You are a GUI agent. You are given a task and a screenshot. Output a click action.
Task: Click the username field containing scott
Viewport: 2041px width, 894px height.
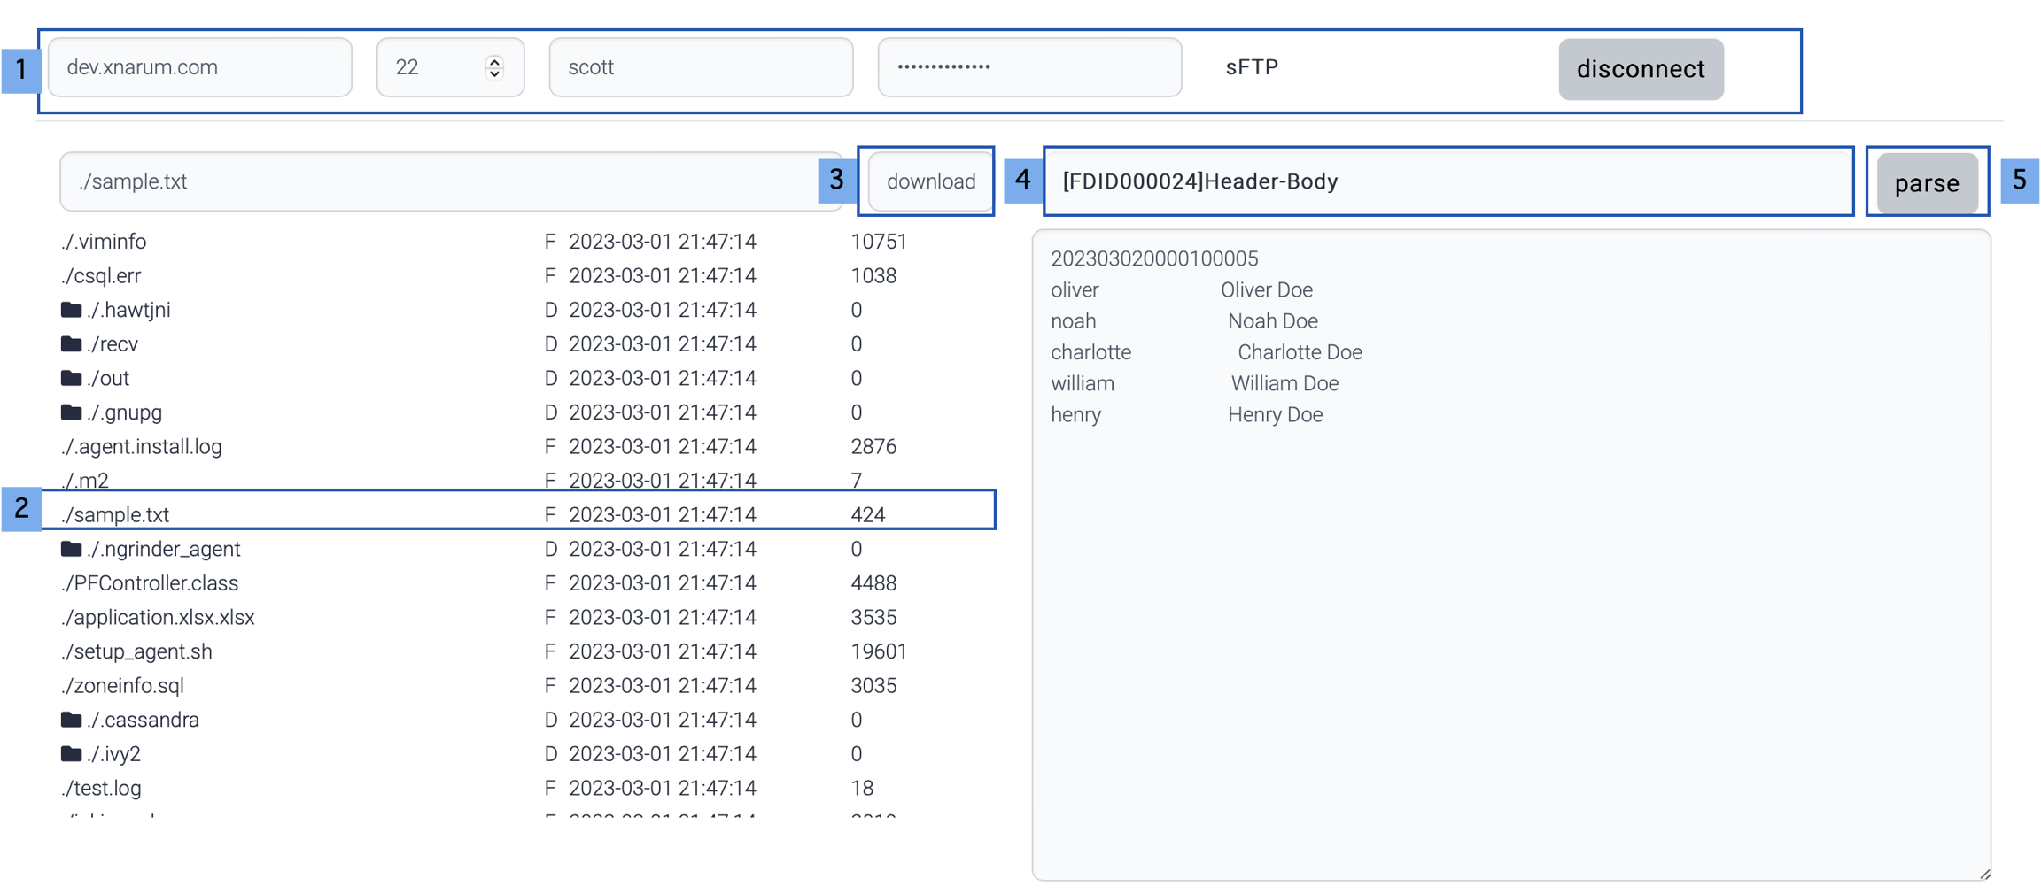700,67
